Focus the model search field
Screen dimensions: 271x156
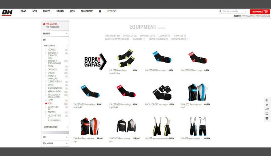click(x=232, y=11)
